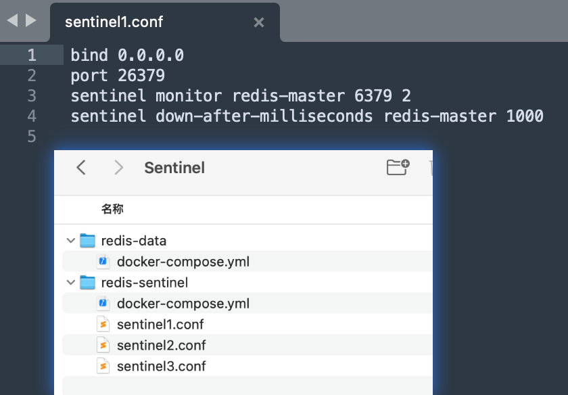
Task: Create a new folder using toolbar icon
Action: [398, 167]
